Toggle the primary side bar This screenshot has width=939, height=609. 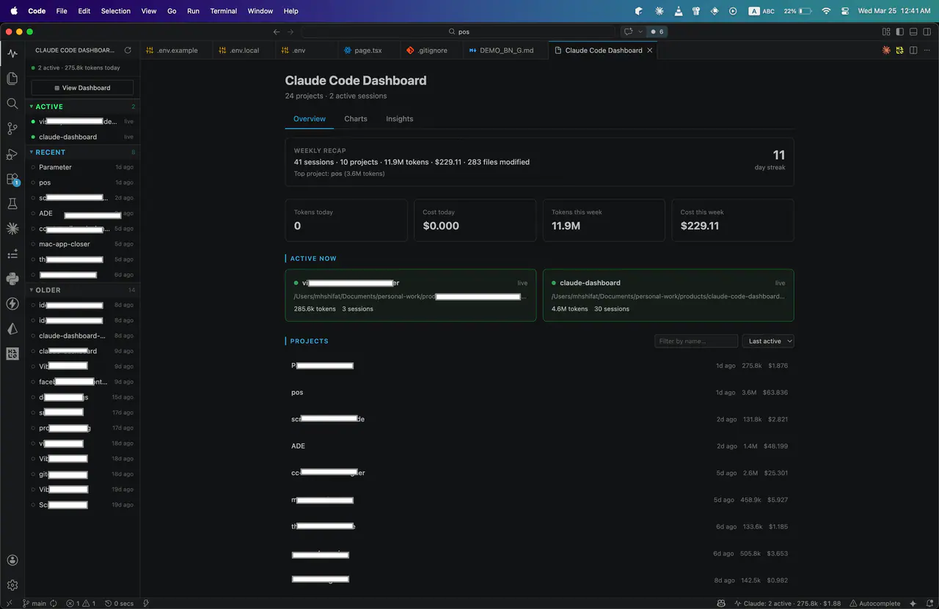900,32
